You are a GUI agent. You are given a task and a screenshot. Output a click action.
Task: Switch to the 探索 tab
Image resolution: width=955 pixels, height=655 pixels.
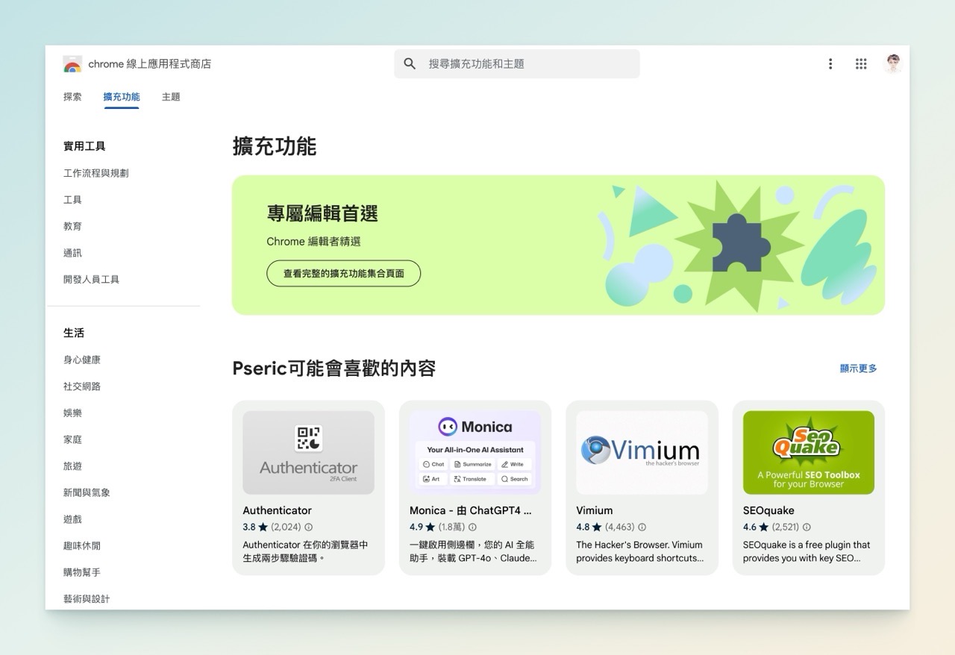(72, 97)
